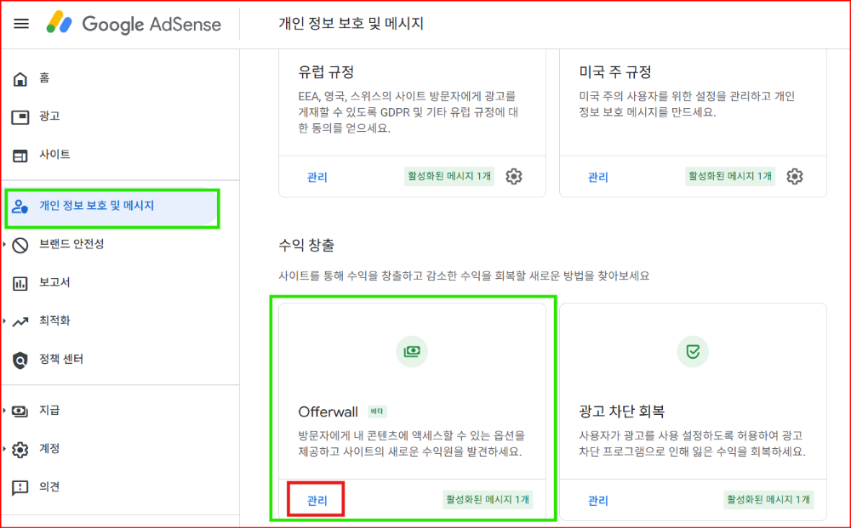The height and width of the screenshot is (528, 851).
Task: Open gear settings on 미국 주 규정 card
Action: click(x=795, y=177)
